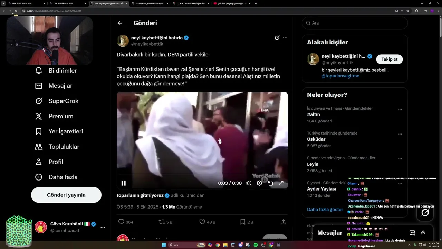Bookmark the post showing 2 B
This screenshot has width=442, height=249.
[243, 222]
